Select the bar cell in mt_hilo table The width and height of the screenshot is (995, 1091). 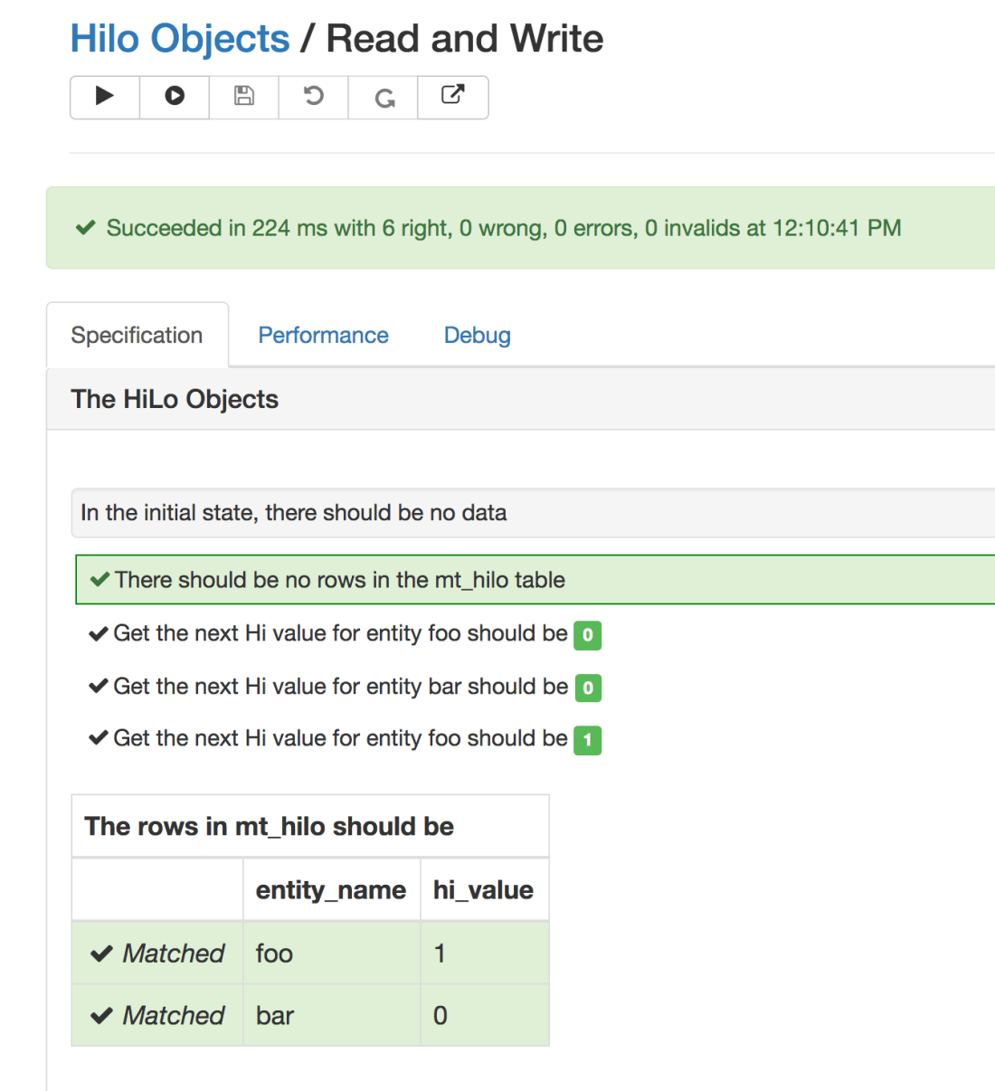[x=275, y=1016]
